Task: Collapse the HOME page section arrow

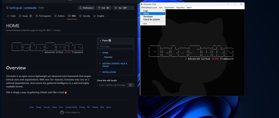Action: click(x=100, y=53)
